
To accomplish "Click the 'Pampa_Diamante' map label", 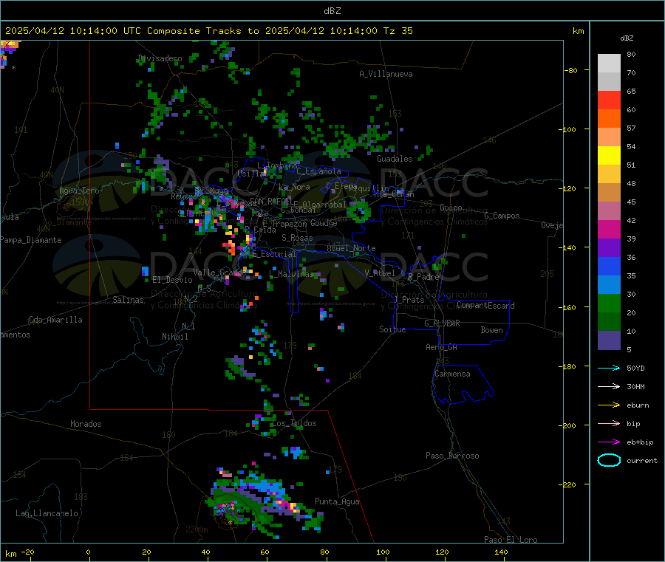I will [31, 240].
